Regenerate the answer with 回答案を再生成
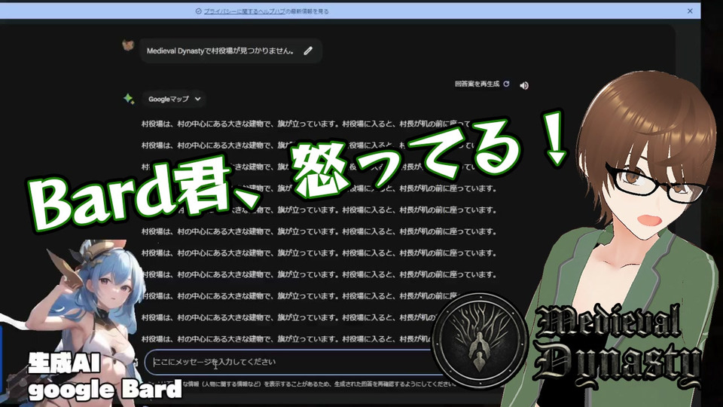The width and height of the screenshot is (723, 407). tap(482, 84)
